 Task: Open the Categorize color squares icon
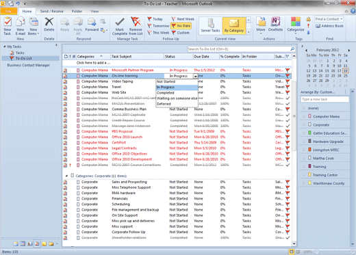tap(296, 22)
